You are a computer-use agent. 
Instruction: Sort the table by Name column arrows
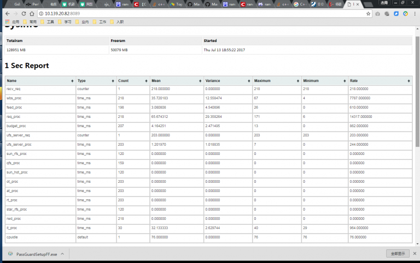[x=72, y=81]
